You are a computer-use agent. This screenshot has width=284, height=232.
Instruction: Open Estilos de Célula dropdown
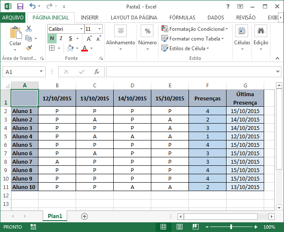click(185, 48)
